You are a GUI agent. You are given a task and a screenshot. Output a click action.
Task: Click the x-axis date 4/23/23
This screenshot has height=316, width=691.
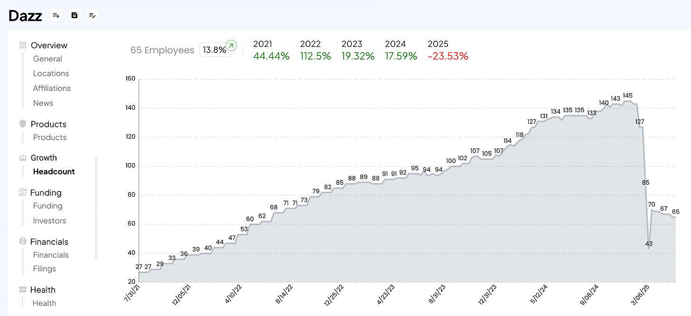(385, 295)
